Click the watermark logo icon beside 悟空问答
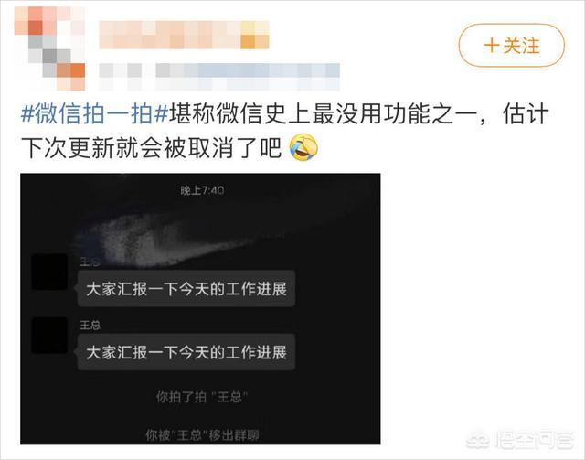This screenshot has height=460, width=585. 479,440
